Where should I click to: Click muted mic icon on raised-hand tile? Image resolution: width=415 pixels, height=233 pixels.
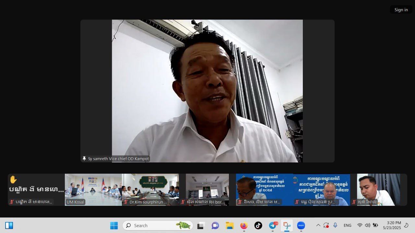tap(12, 202)
